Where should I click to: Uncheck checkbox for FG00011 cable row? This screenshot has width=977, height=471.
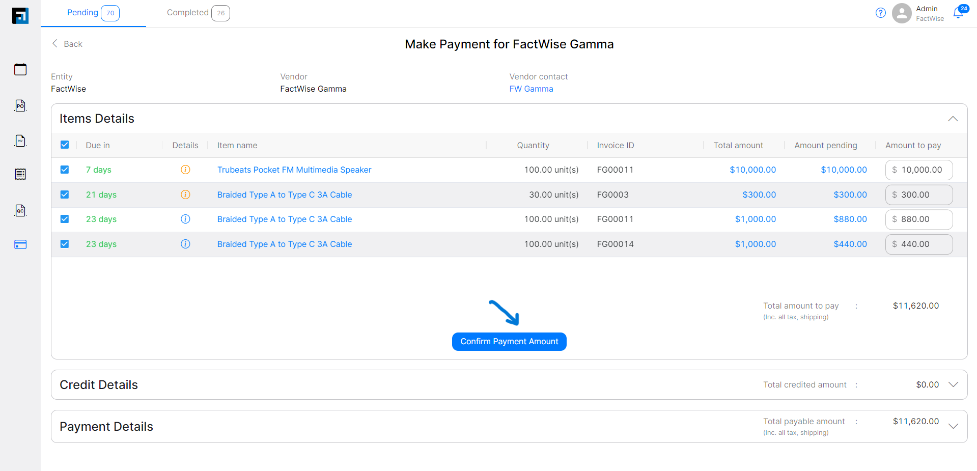(65, 219)
